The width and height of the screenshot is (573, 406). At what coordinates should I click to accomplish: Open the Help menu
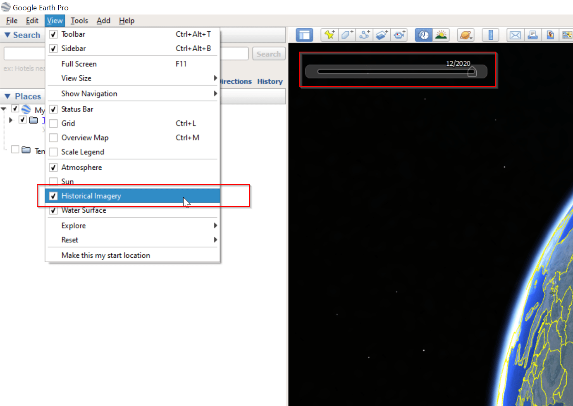click(x=127, y=21)
